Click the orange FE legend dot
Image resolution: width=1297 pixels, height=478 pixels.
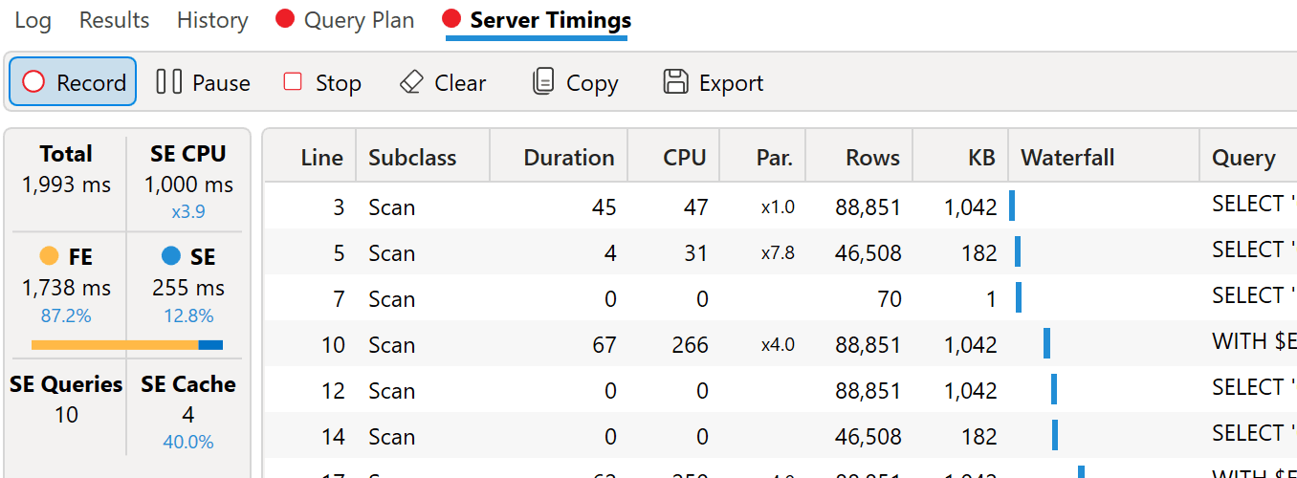tap(50, 256)
